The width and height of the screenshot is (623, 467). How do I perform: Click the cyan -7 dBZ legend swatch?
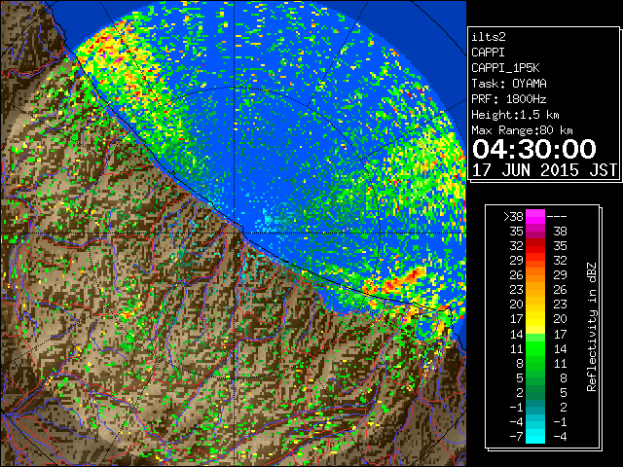pyautogui.click(x=535, y=436)
